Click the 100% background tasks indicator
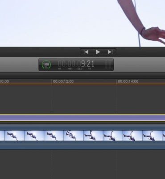This screenshot has width=165, height=179. tap(46, 65)
